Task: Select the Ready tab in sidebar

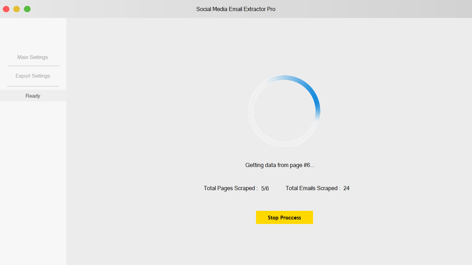Action: pyautogui.click(x=33, y=96)
